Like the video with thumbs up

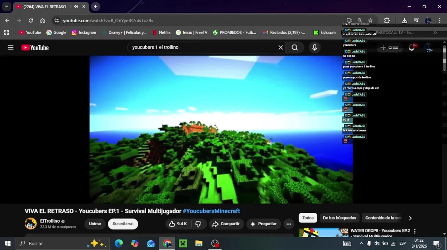[x=178, y=224]
